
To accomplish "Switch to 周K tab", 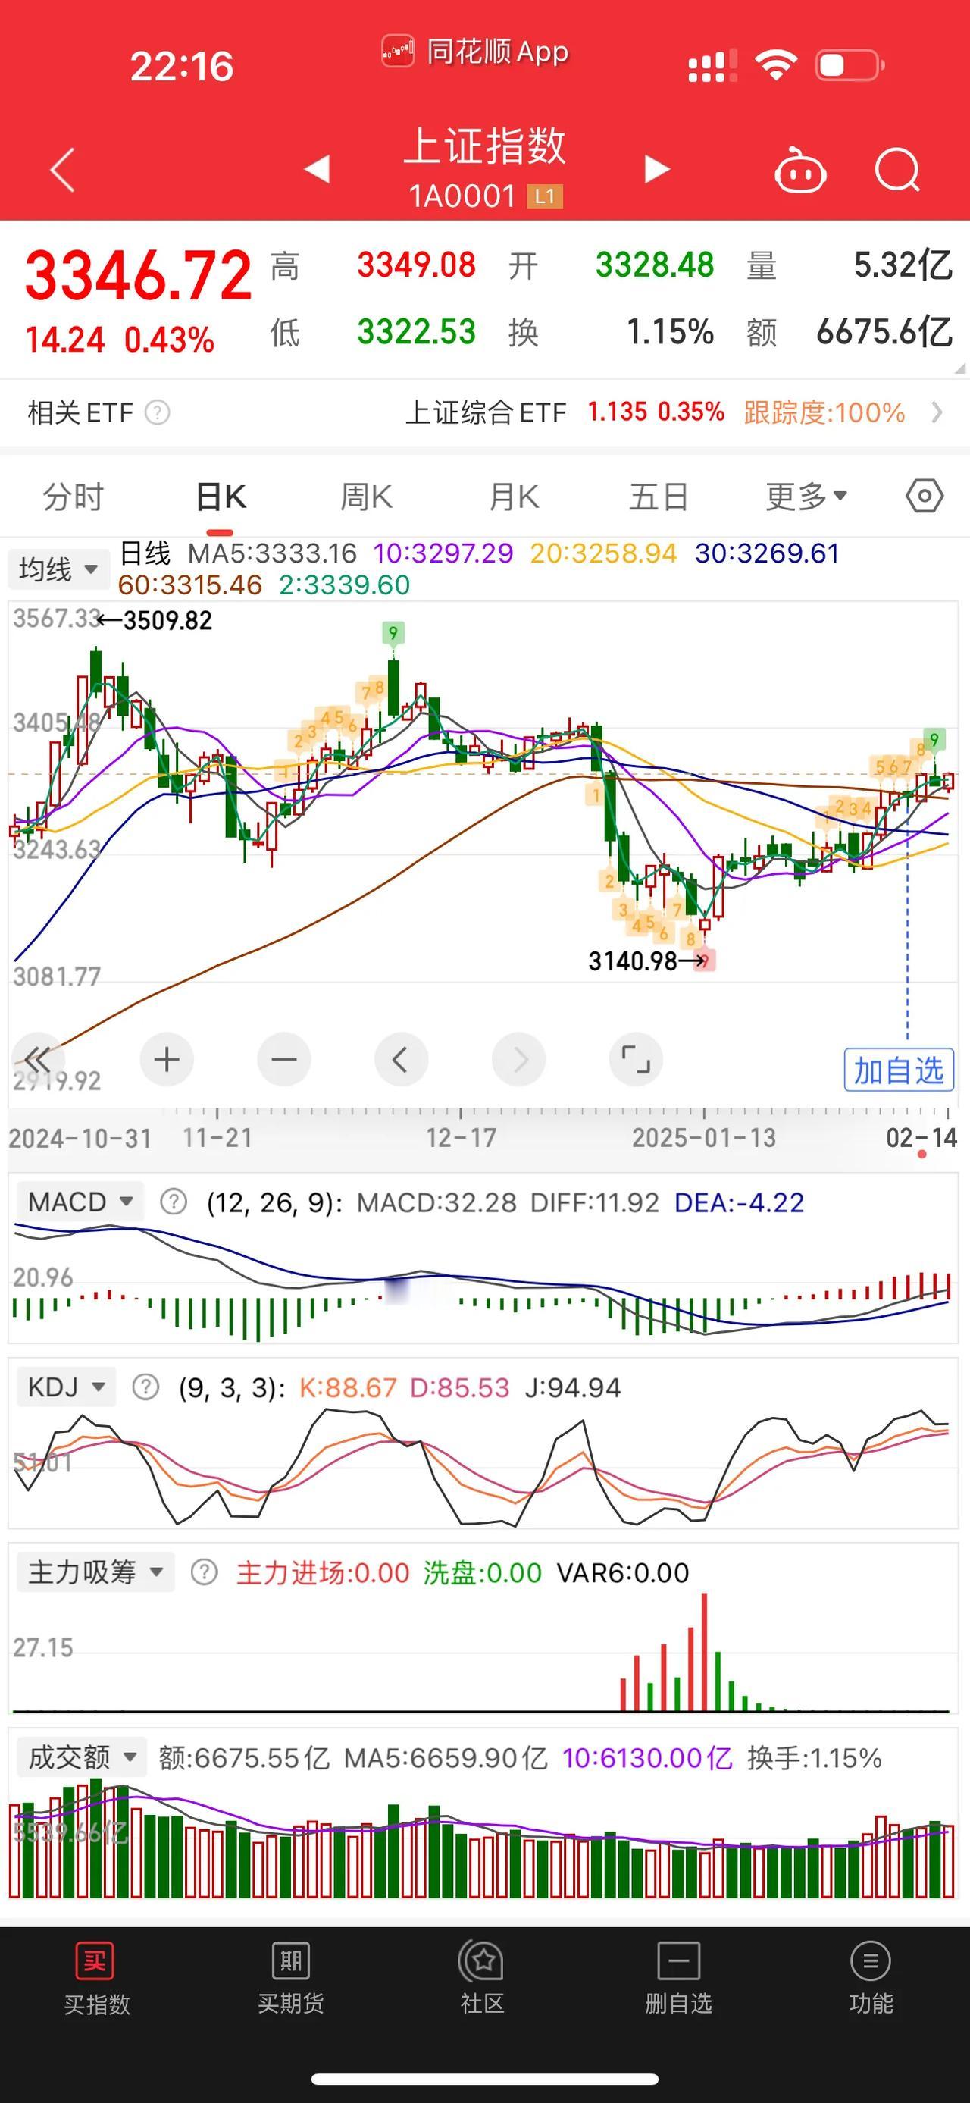I will pos(366,496).
